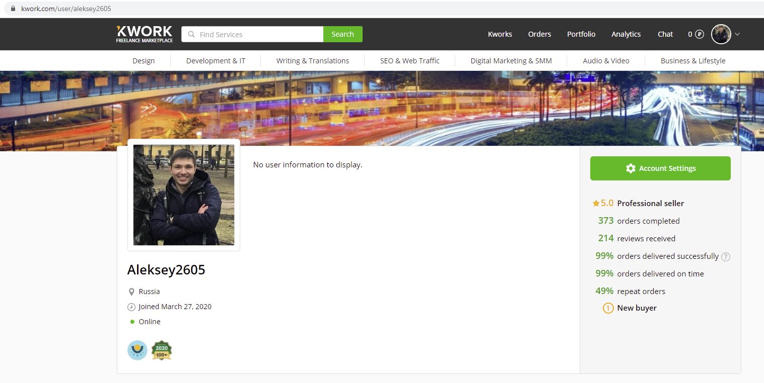Expand the user account dropdown arrow
Image resolution: width=764 pixels, height=383 pixels.
(x=737, y=34)
